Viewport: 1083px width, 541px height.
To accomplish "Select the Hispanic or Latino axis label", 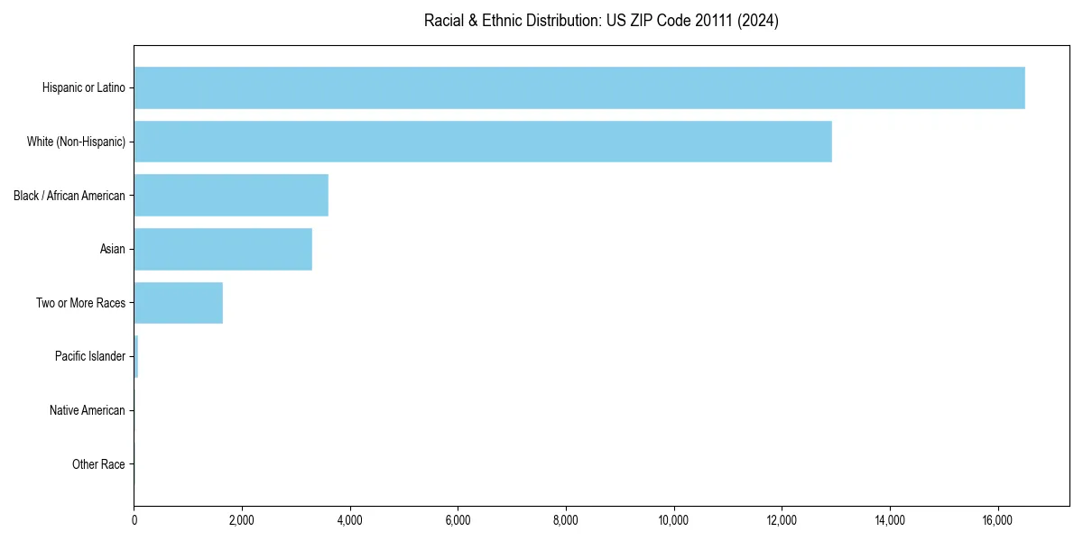I will click(x=84, y=87).
